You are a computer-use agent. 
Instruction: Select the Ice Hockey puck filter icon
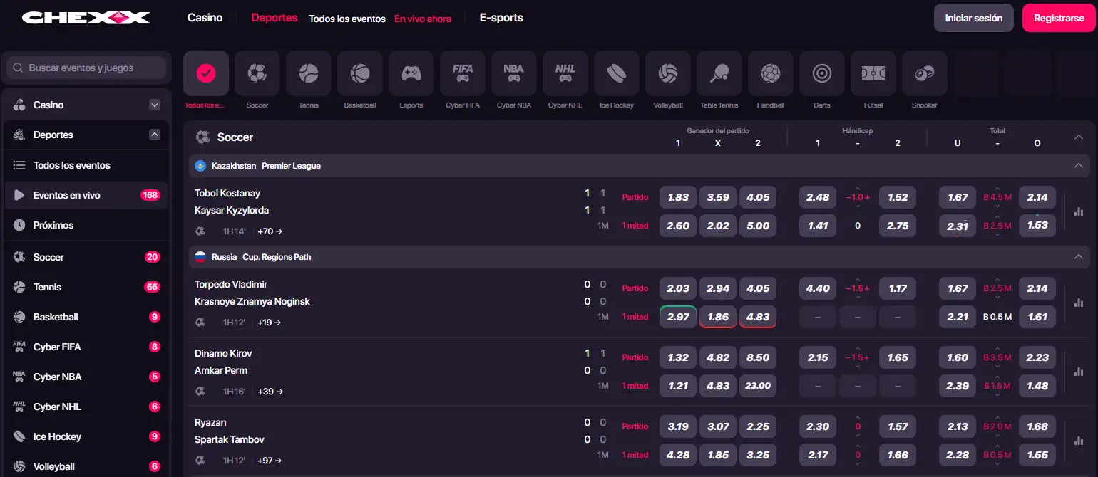617,73
